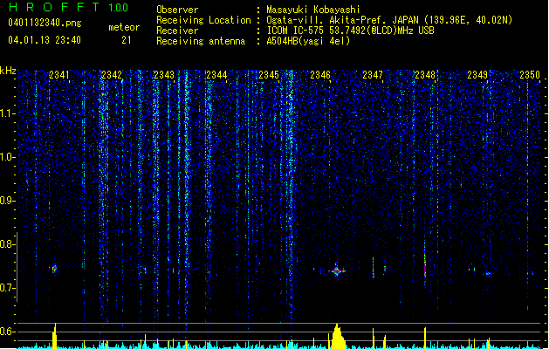
Task: Click the meteor echo blob near 2341
Action: pos(54,269)
